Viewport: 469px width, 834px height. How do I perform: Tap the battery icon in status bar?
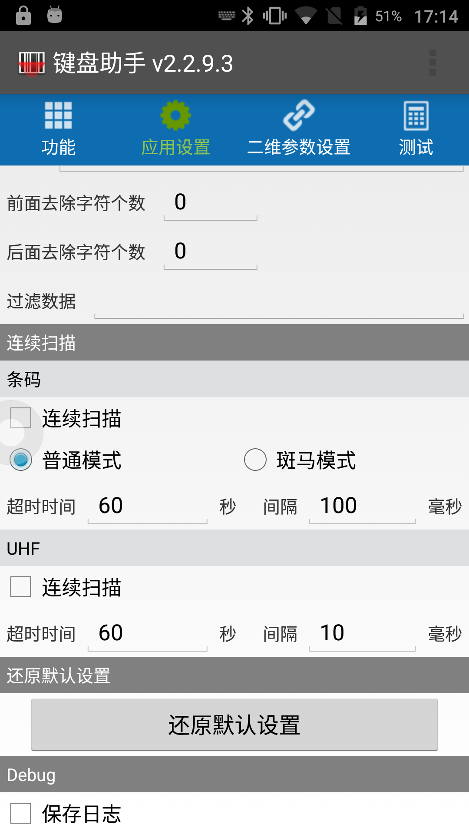coord(360,16)
